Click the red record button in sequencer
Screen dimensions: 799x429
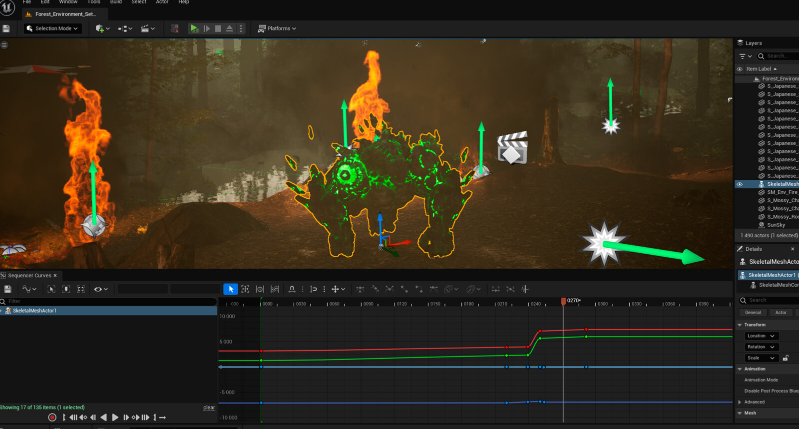pyautogui.click(x=52, y=418)
